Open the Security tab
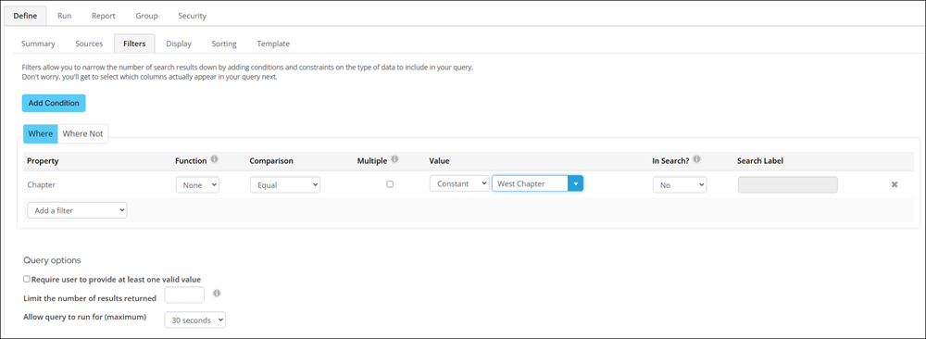926x339 pixels. tap(193, 16)
